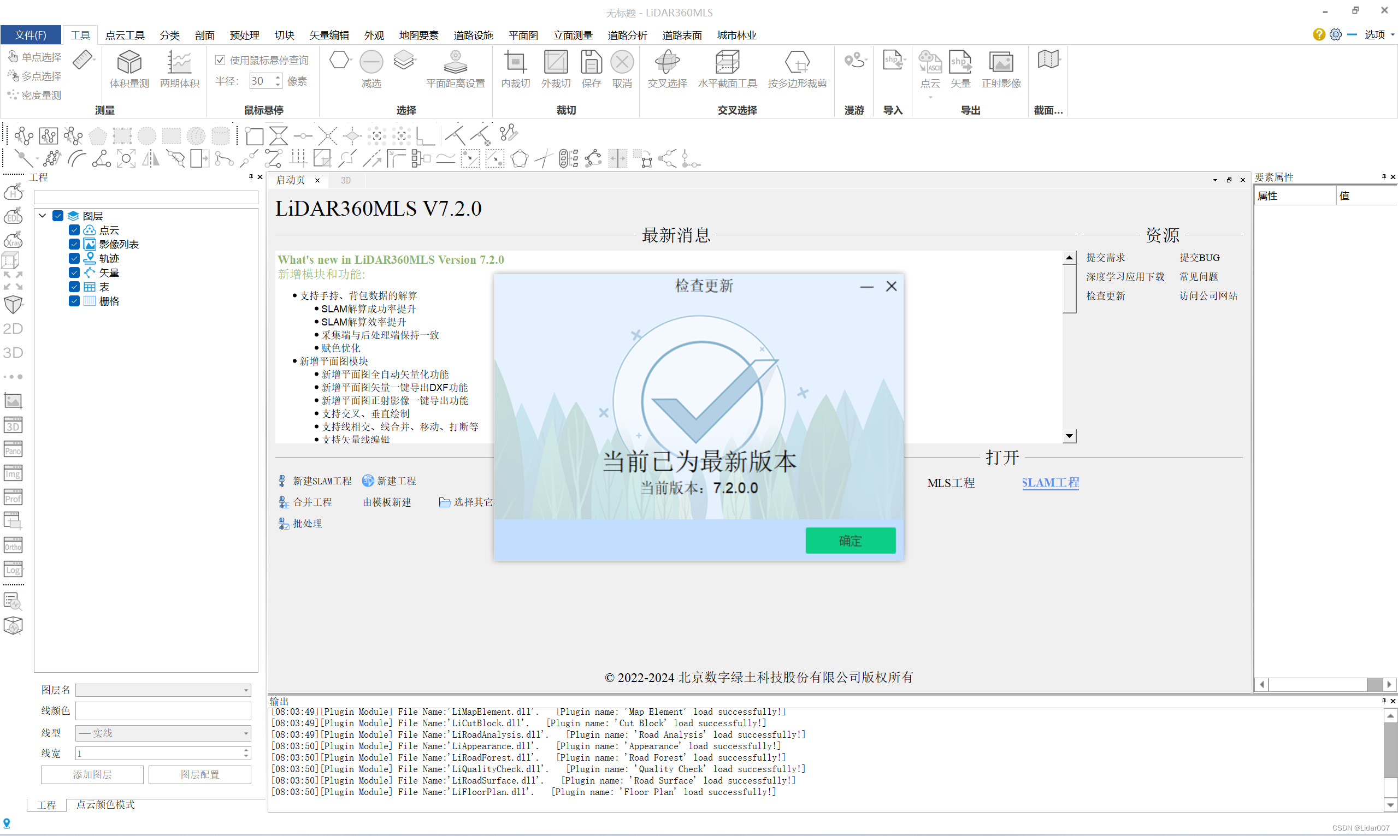Select the 体积量测 volume measurement tool

tap(129, 69)
